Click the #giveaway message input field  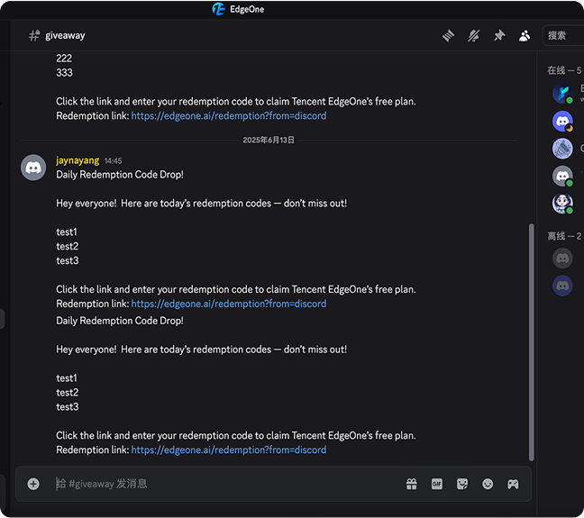point(225,484)
